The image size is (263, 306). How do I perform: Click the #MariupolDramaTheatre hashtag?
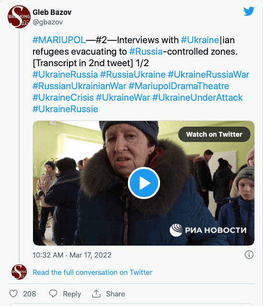pyautogui.click(x=179, y=86)
